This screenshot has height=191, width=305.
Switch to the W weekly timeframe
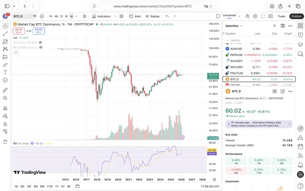66,16
